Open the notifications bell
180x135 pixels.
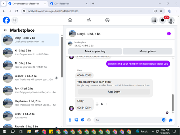[x=162, y=20]
